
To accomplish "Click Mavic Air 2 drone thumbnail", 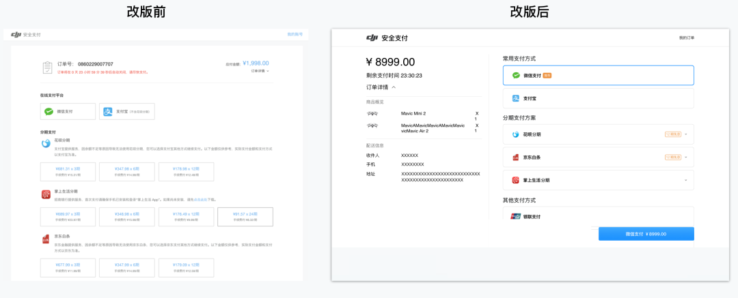I will [372, 126].
